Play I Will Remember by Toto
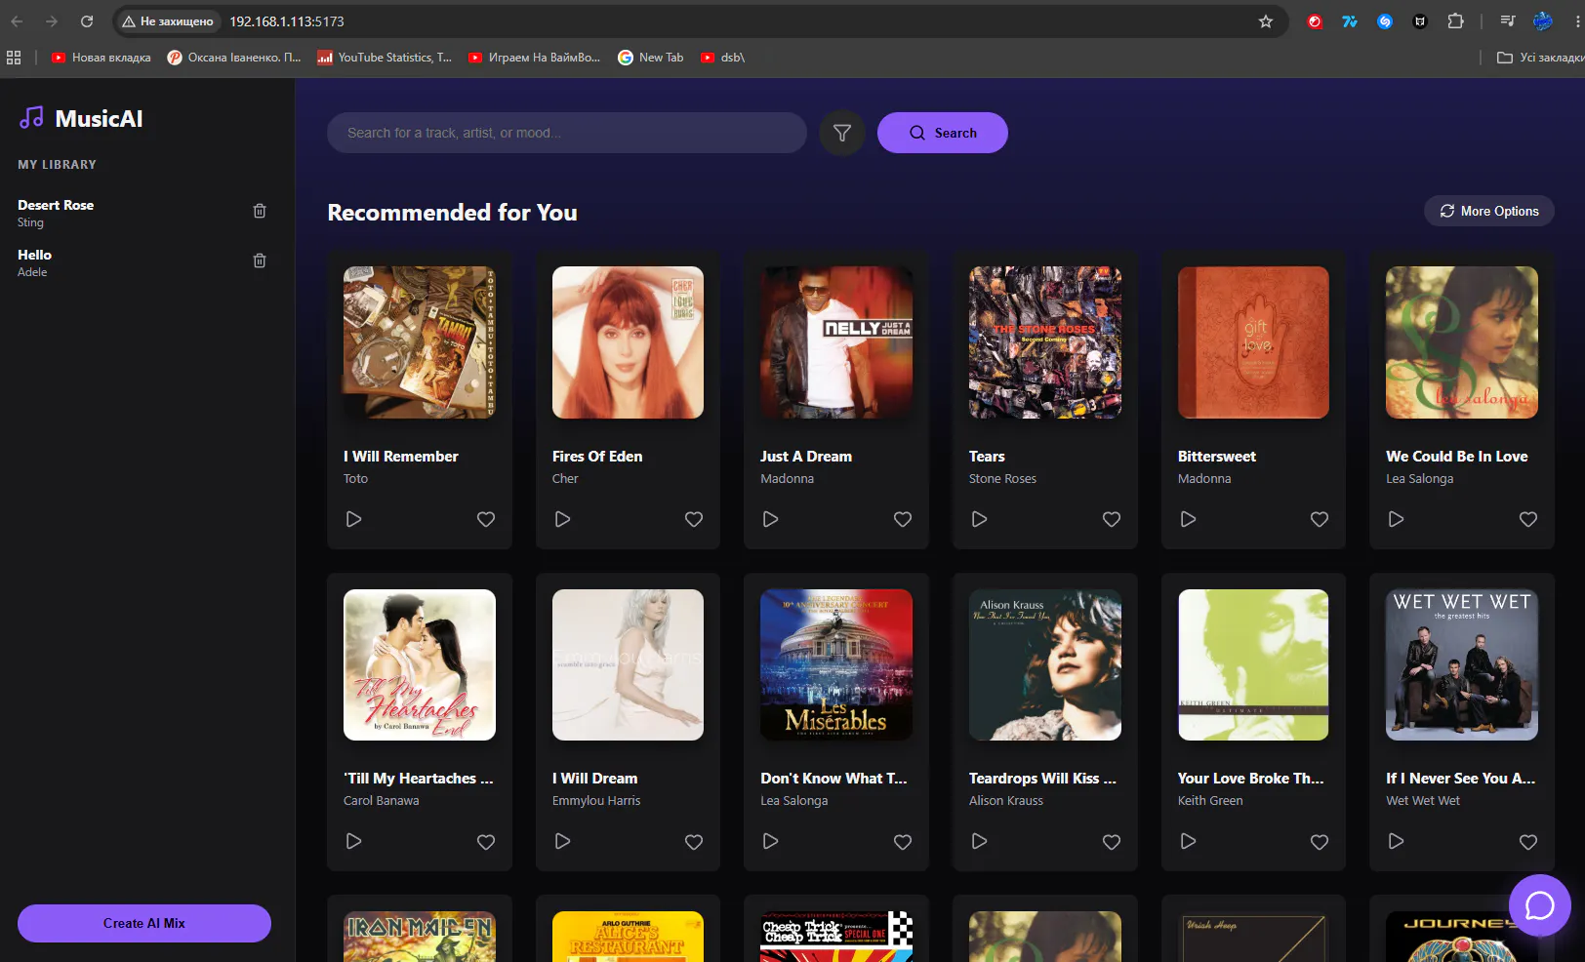This screenshot has width=1585, height=962. [354, 519]
